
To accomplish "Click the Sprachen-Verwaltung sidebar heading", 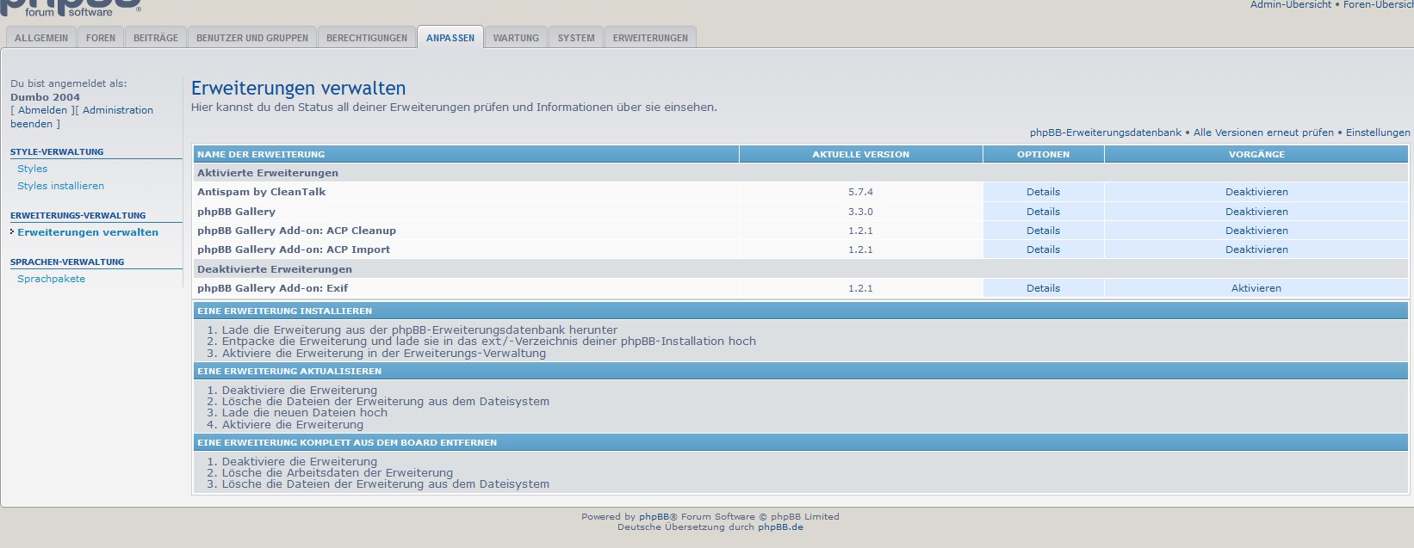I will (x=67, y=262).
